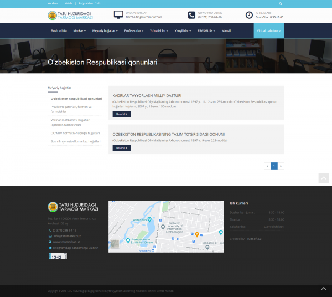Click the clock icon beside Ish kunlari

tap(249, 16)
